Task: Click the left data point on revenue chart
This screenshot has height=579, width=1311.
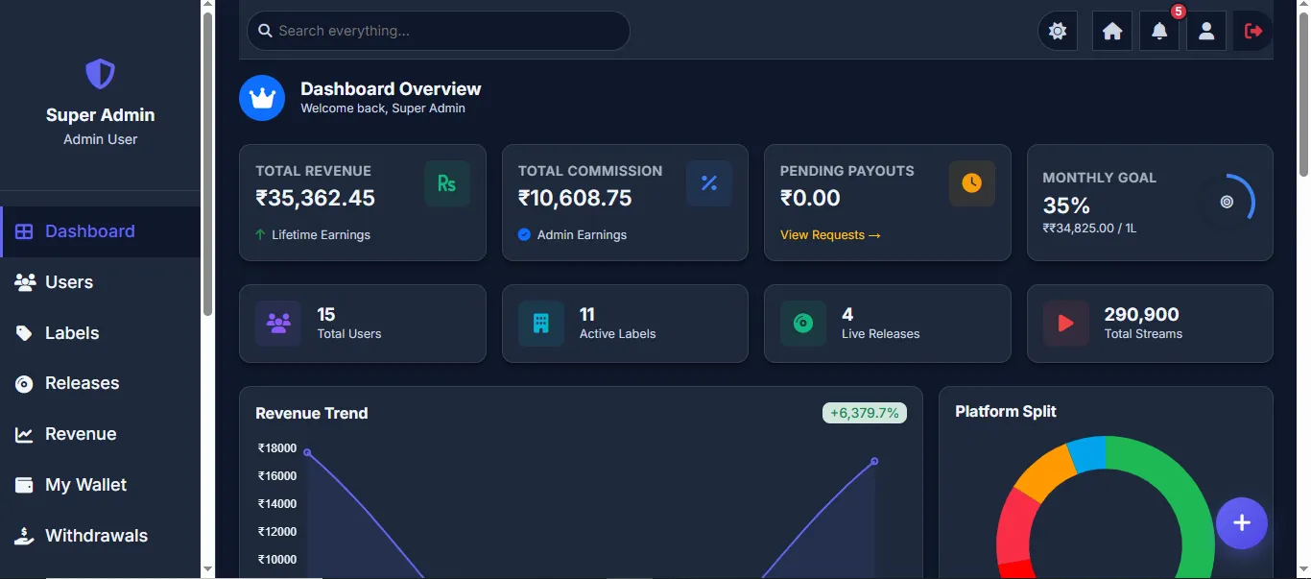Action: coord(307,452)
